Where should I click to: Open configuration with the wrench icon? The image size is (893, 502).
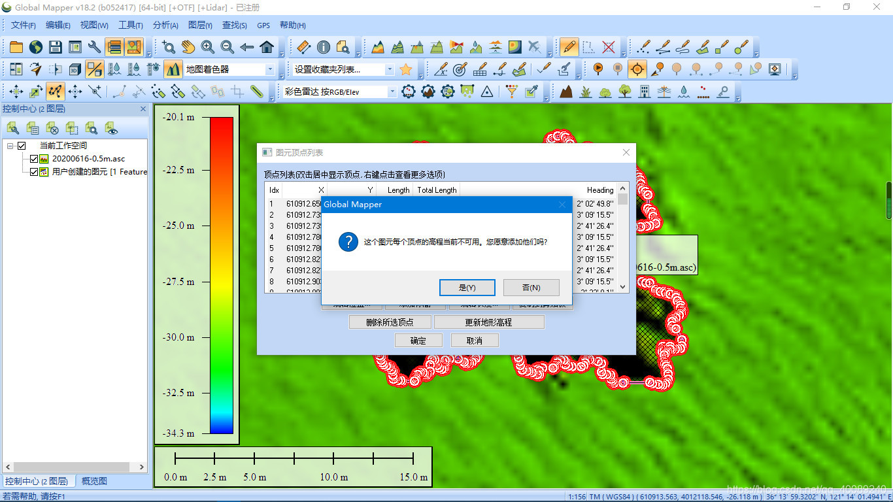click(95, 47)
